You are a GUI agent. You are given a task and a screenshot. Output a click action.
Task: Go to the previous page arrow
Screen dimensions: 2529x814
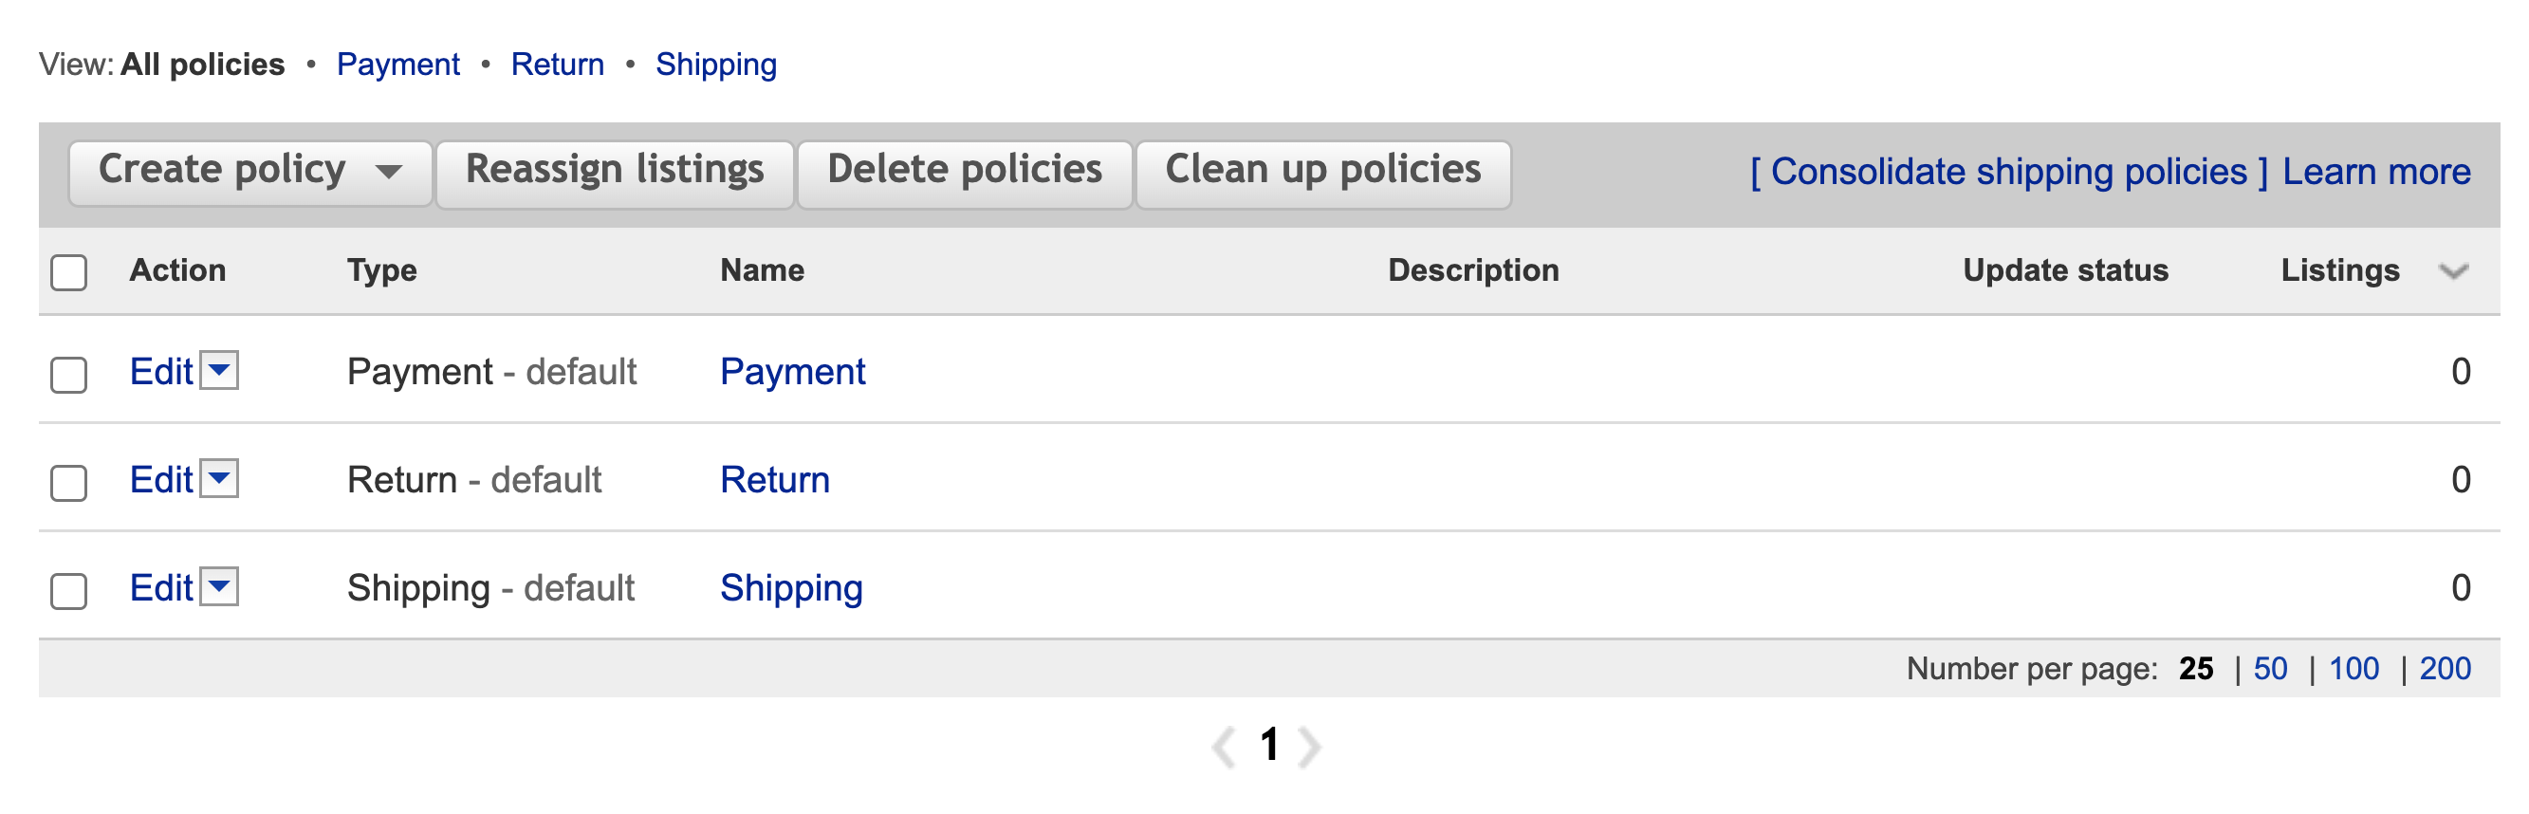1224,748
